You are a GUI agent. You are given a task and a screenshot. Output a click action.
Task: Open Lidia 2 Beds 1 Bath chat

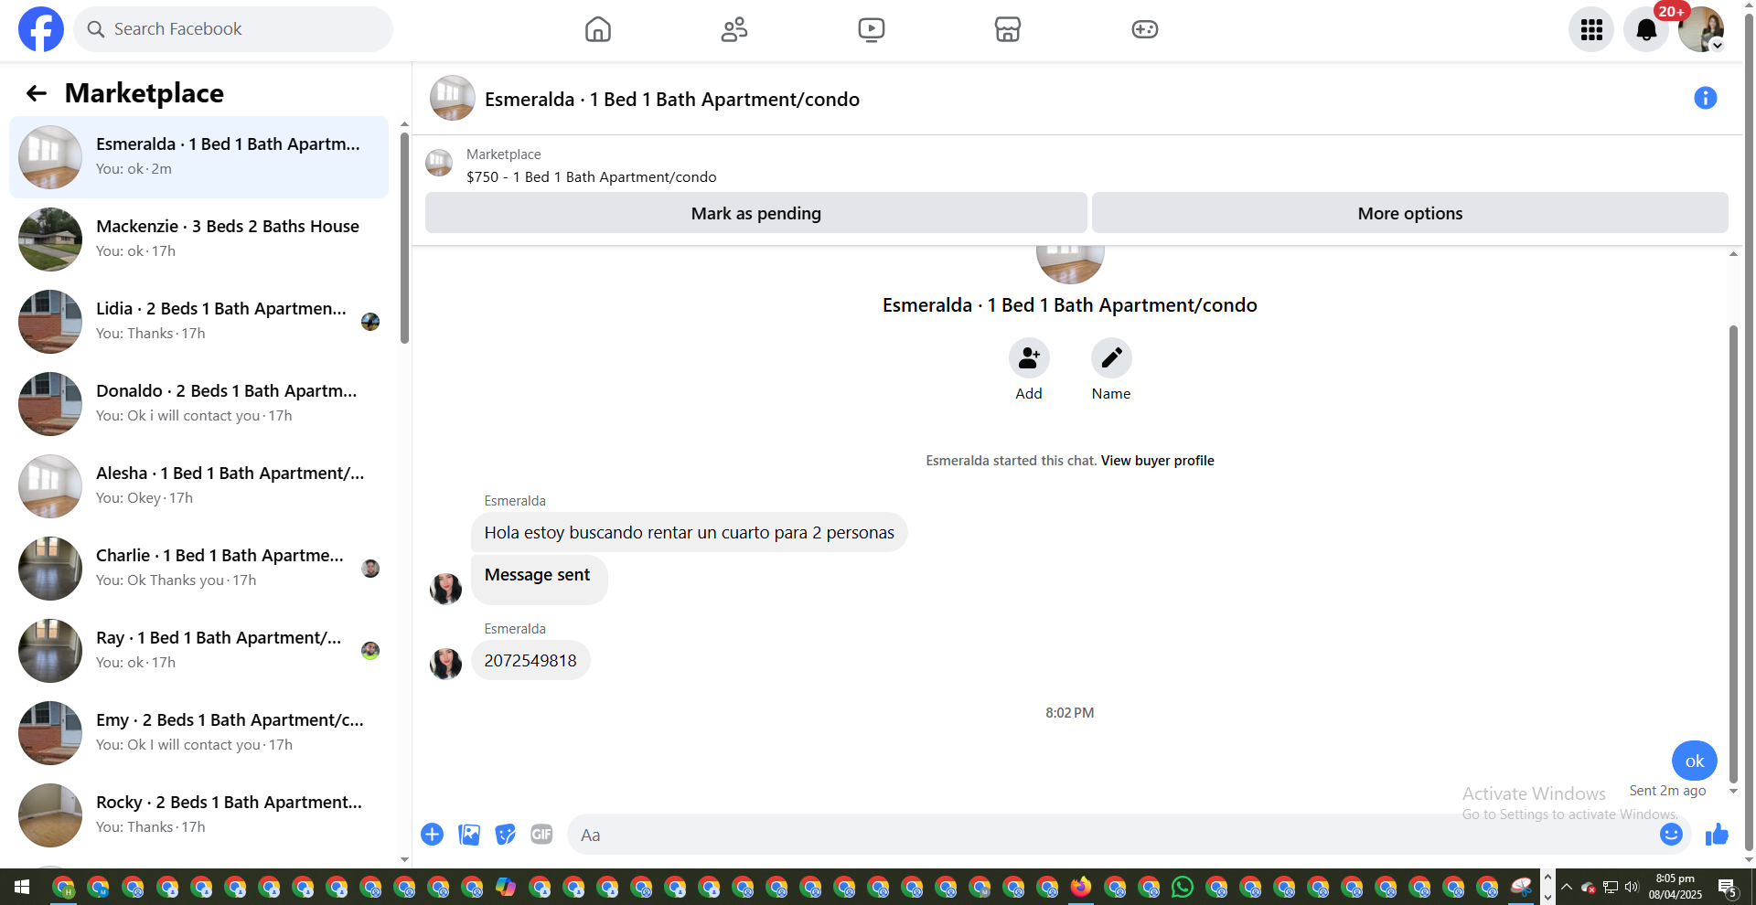click(x=198, y=322)
